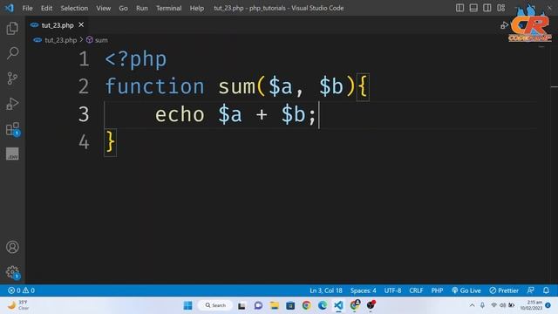
Task: Open the View menu
Action: 103,8
